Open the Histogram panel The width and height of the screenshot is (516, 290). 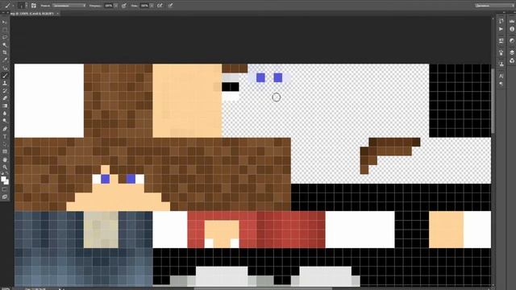[512, 21]
